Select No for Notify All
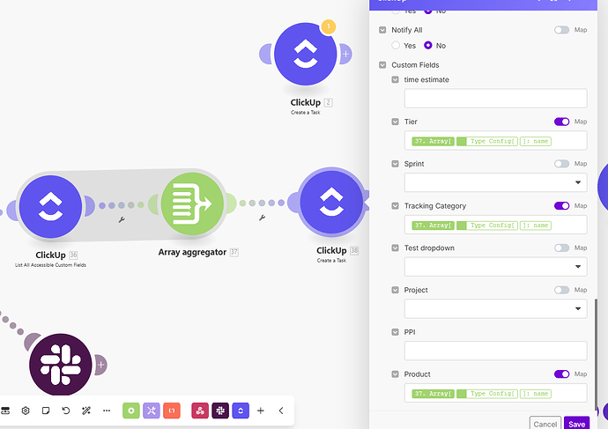Image resolution: width=608 pixels, height=429 pixels. [428, 45]
